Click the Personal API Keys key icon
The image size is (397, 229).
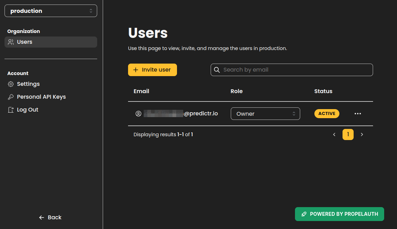pos(11,97)
